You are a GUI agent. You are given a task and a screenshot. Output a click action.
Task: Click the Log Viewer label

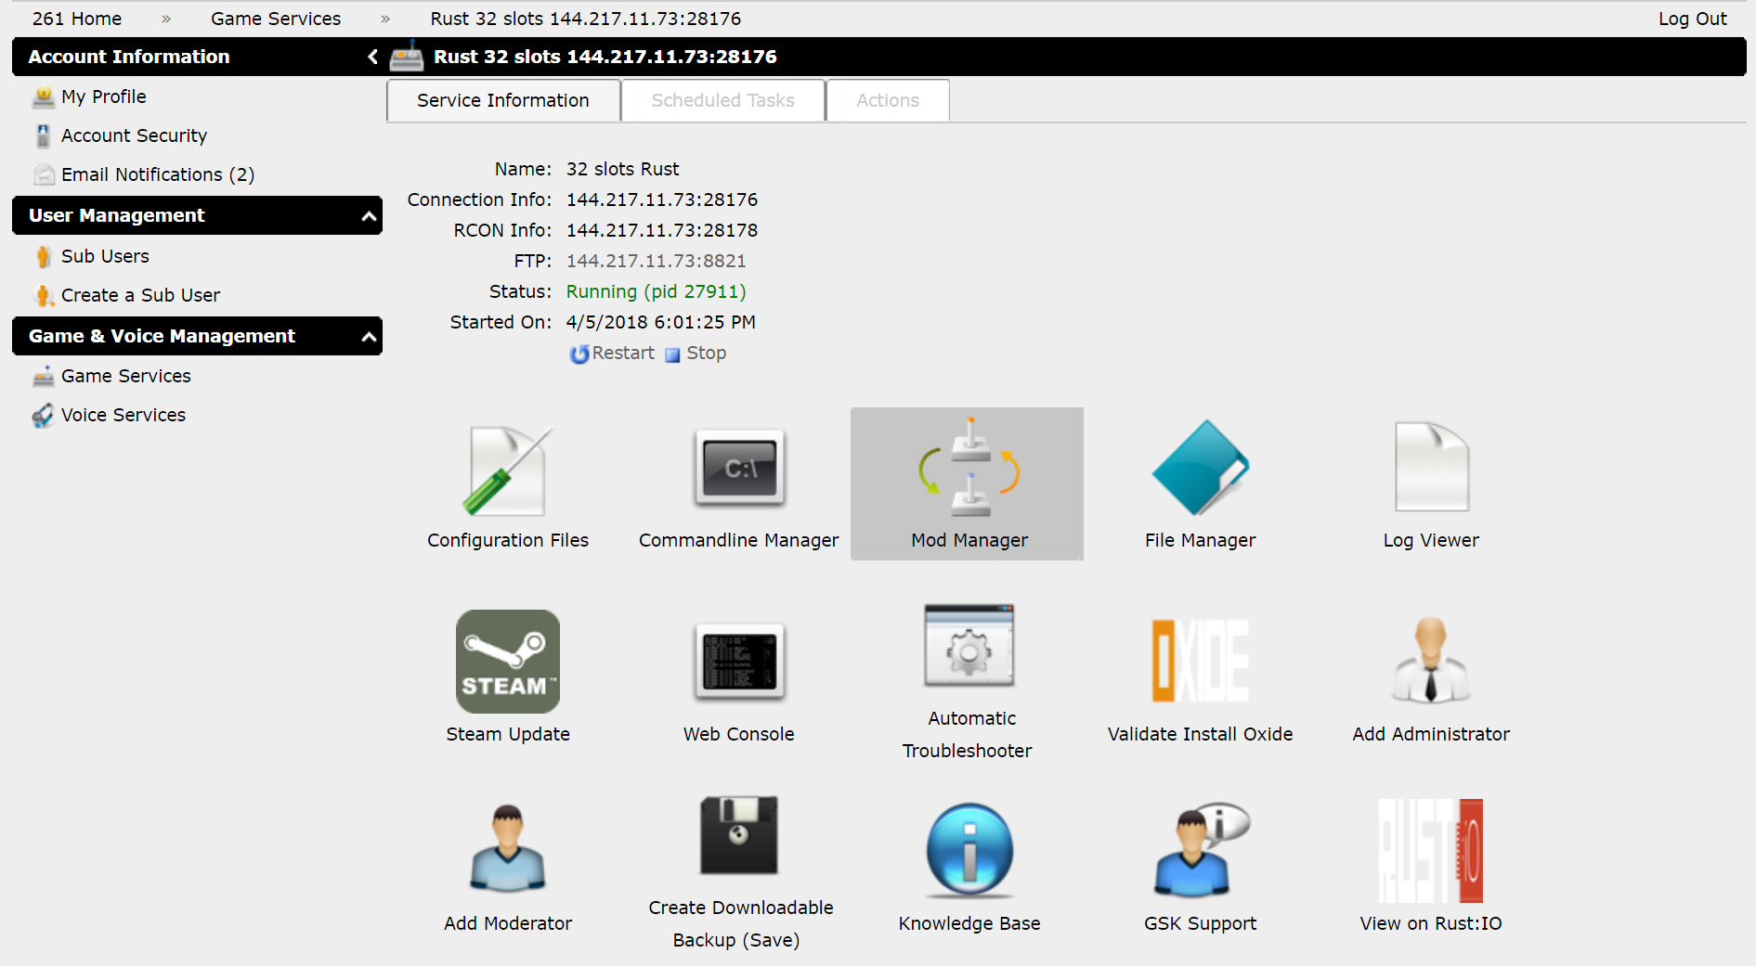click(1431, 540)
